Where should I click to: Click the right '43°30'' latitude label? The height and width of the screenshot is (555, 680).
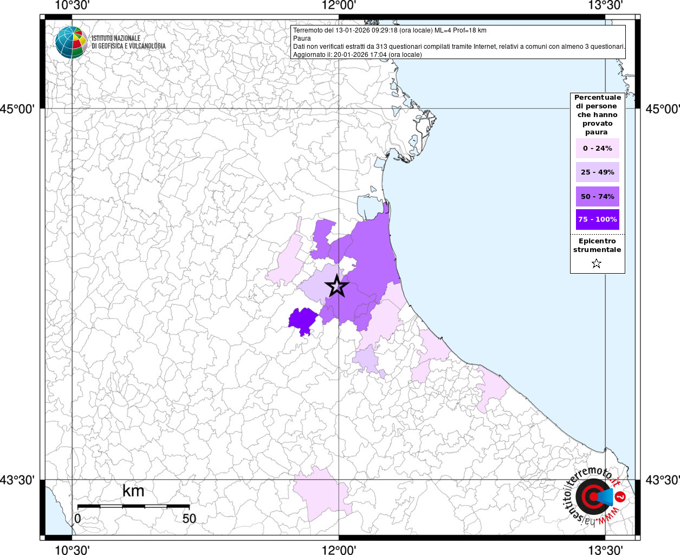pyautogui.click(x=662, y=480)
